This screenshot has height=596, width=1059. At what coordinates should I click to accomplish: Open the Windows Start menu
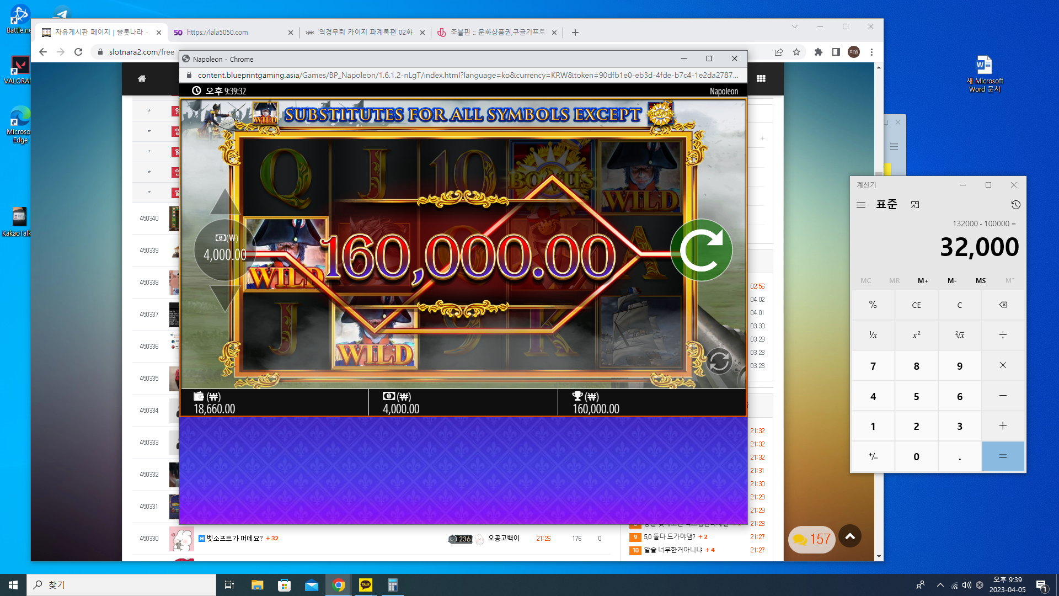point(13,585)
